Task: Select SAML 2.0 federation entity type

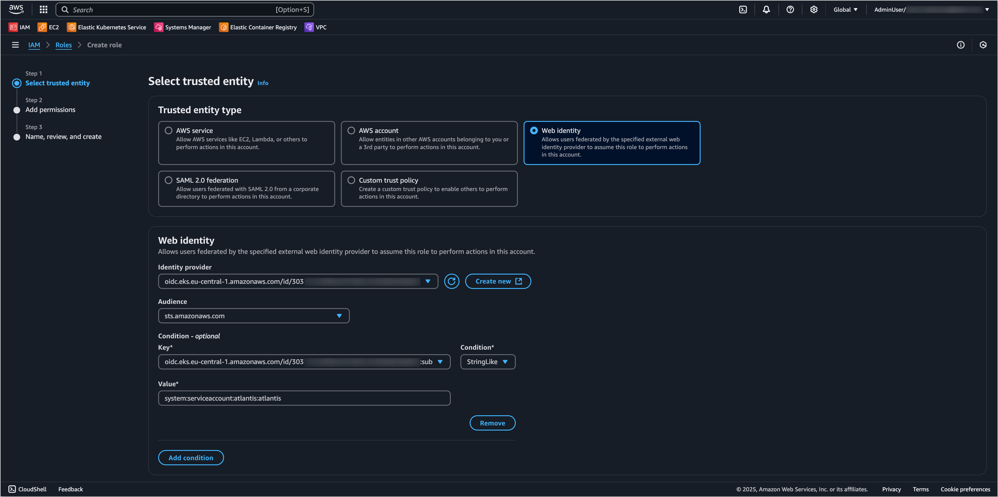Action: point(169,180)
